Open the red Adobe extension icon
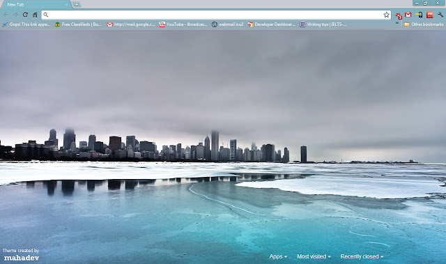Image resolution: width=446 pixels, height=264 pixels. click(430, 15)
